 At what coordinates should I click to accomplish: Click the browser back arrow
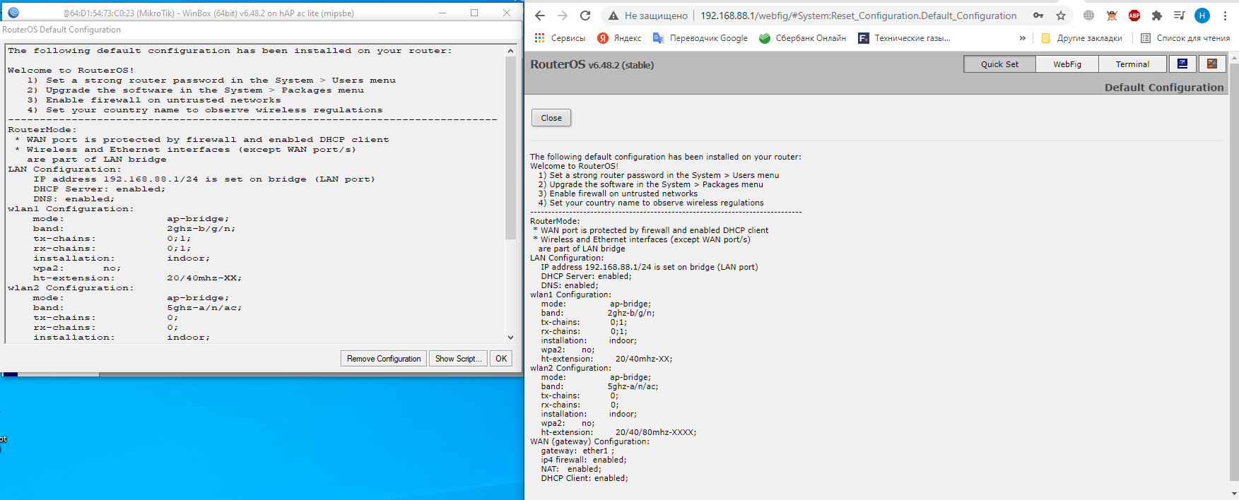click(540, 16)
